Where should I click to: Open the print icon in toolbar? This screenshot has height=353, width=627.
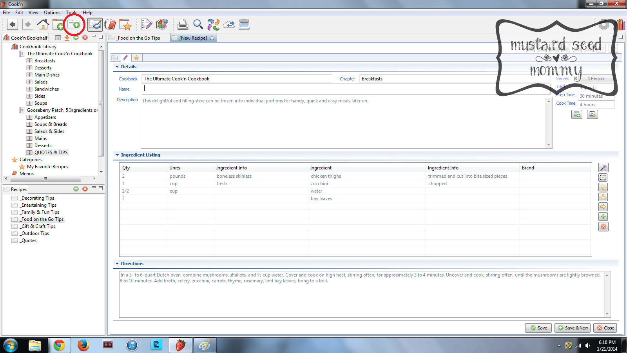point(183,25)
